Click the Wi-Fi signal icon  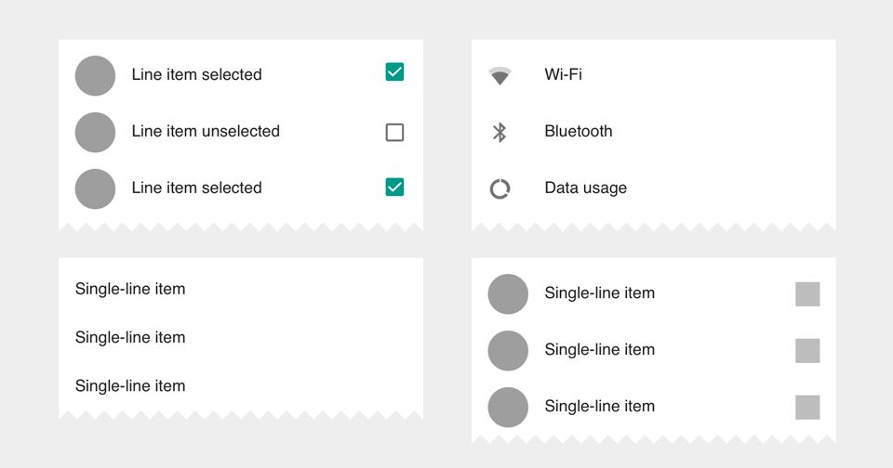click(x=500, y=75)
